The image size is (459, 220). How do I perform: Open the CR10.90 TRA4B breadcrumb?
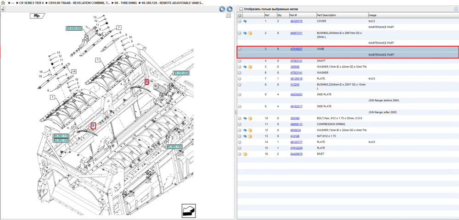pyautogui.click(x=79, y=3)
